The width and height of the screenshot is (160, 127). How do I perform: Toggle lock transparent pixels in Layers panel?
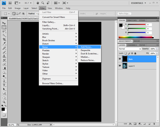(126, 53)
